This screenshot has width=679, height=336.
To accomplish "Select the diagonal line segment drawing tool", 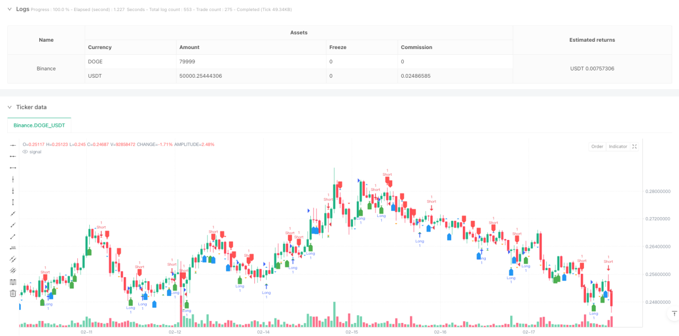I will pos(13,236).
